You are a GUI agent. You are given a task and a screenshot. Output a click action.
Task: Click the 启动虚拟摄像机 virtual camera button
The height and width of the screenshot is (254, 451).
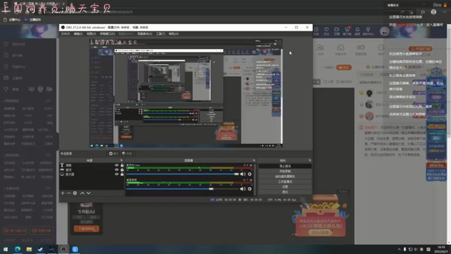pyautogui.click(x=285, y=176)
